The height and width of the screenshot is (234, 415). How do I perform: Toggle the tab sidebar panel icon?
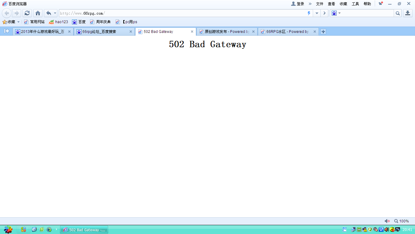(x=6, y=31)
